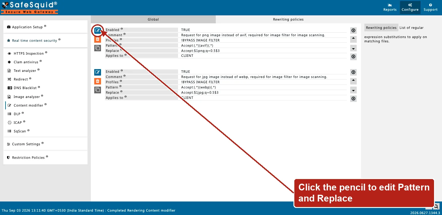Image resolution: width=442 pixels, height=215 pixels.
Task: Click the pencil edit icon for the avif rule
Action: click(x=98, y=30)
